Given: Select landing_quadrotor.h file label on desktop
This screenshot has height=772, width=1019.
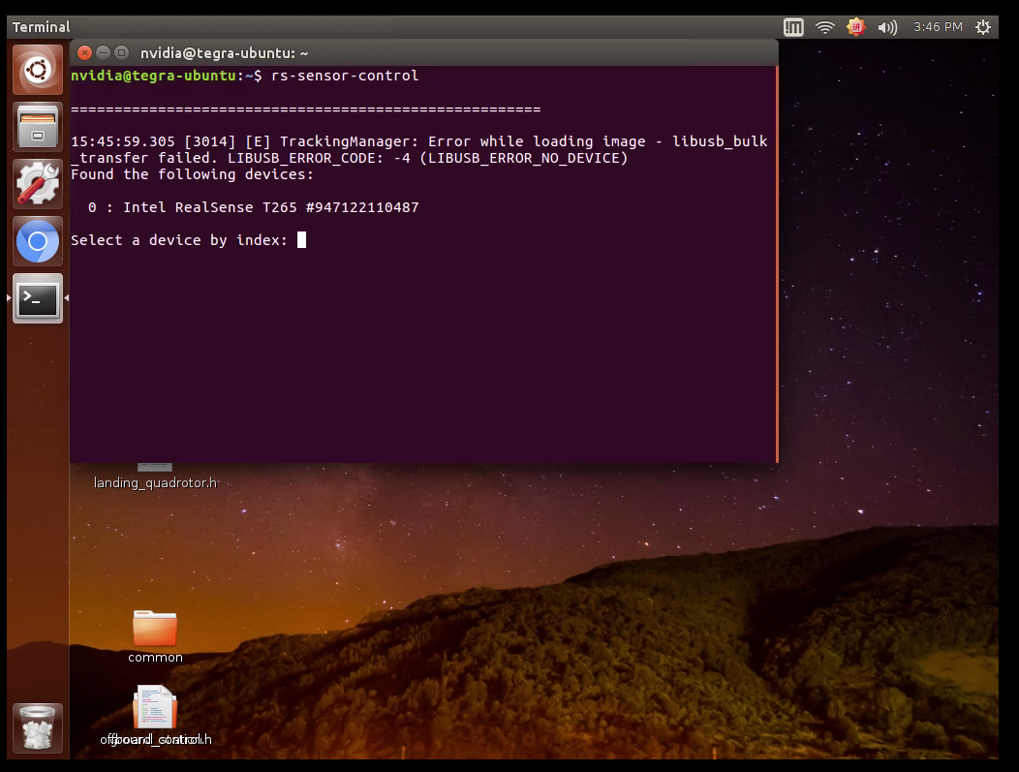Looking at the screenshot, I should coord(155,482).
